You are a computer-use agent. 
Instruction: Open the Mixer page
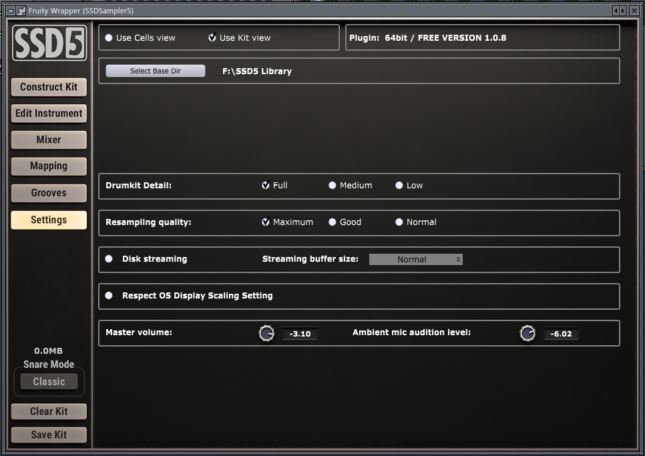(x=49, y=140)
